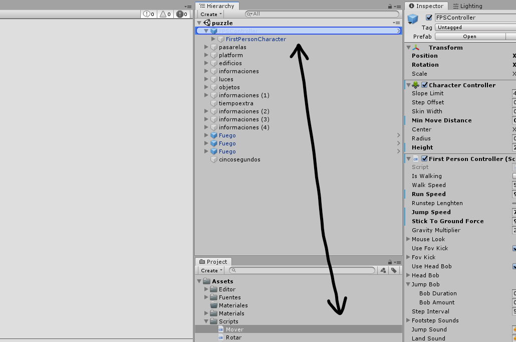Expand the pasarelas object in Hierarchy
This screenshot has width=516, height=342.
206,47
